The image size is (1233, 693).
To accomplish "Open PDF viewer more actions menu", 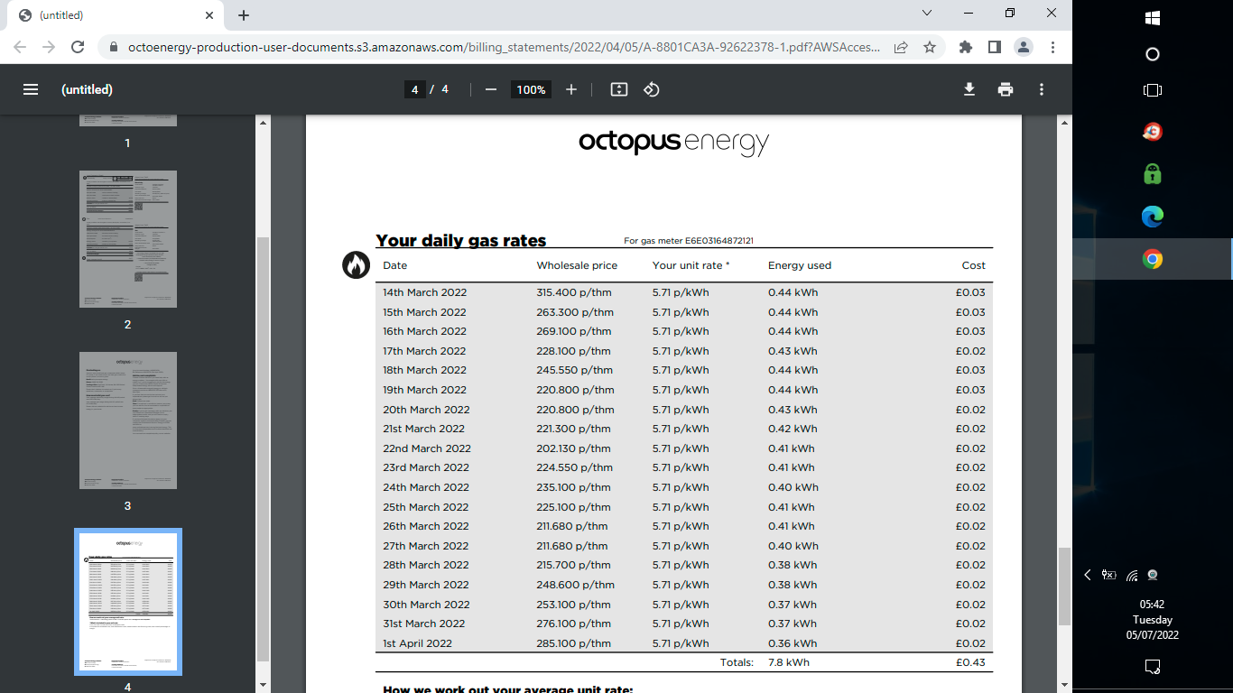I will [1042, 89].
